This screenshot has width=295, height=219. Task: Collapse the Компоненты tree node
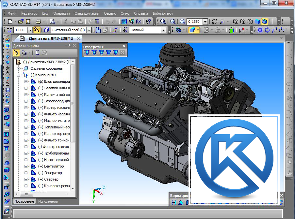coord(19,75)
